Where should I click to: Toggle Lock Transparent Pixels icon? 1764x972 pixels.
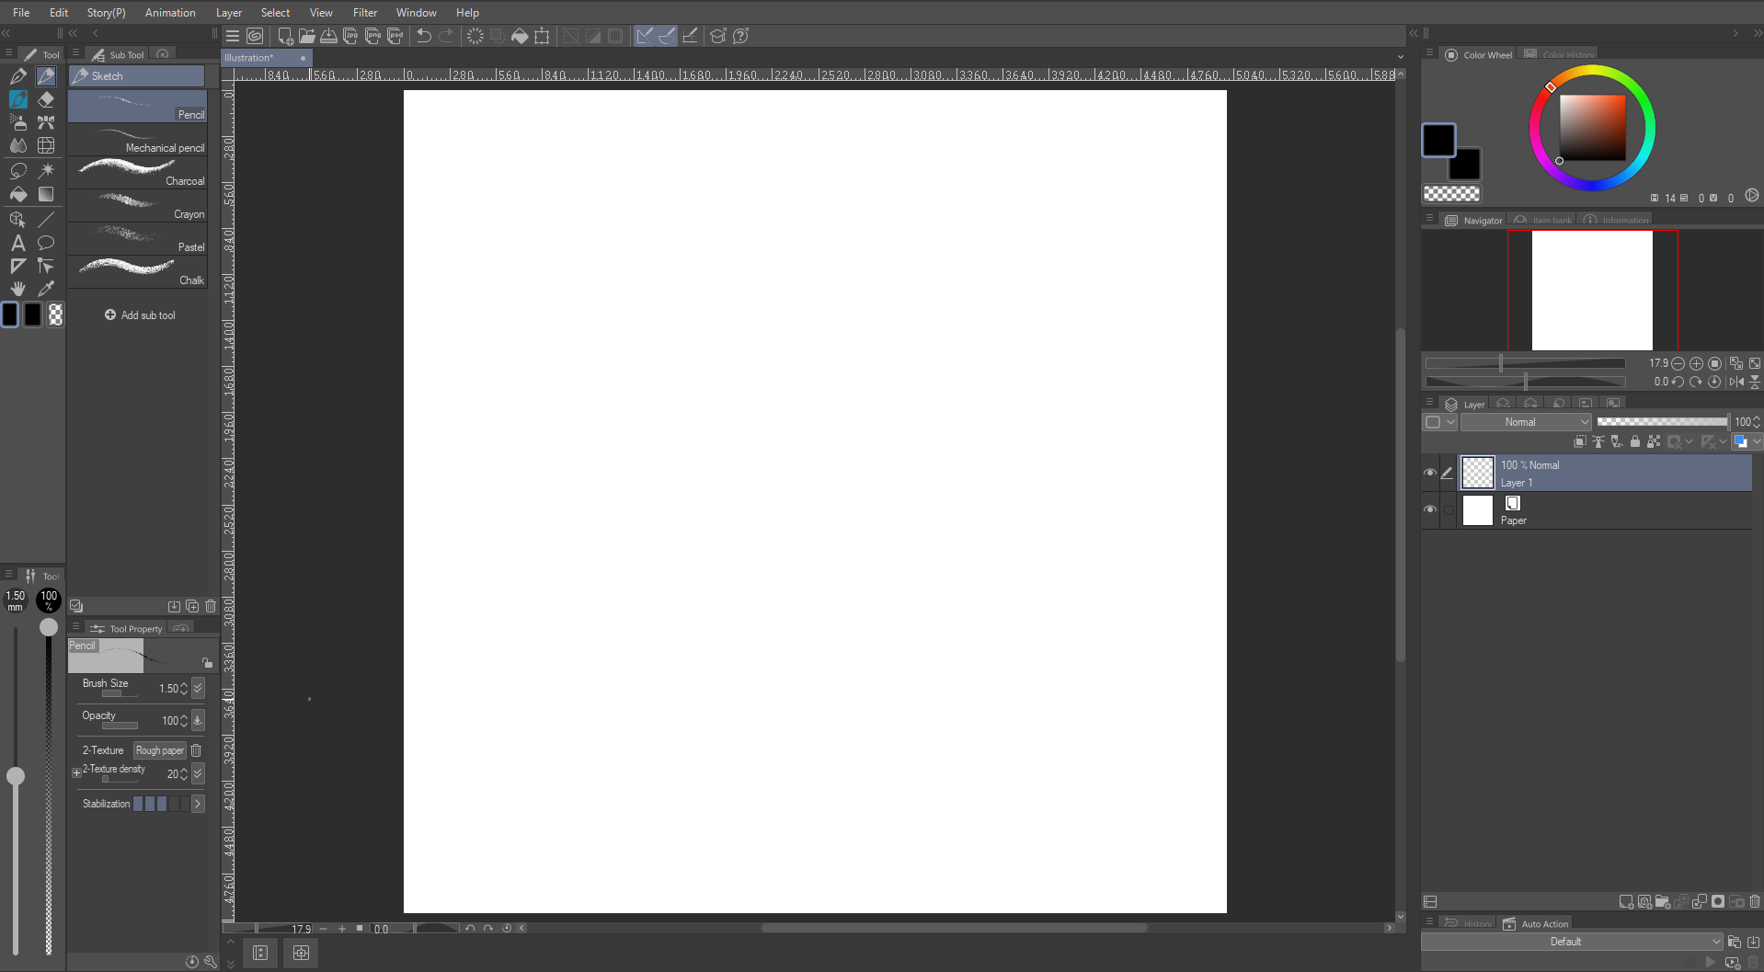(x=1654, y=441)
